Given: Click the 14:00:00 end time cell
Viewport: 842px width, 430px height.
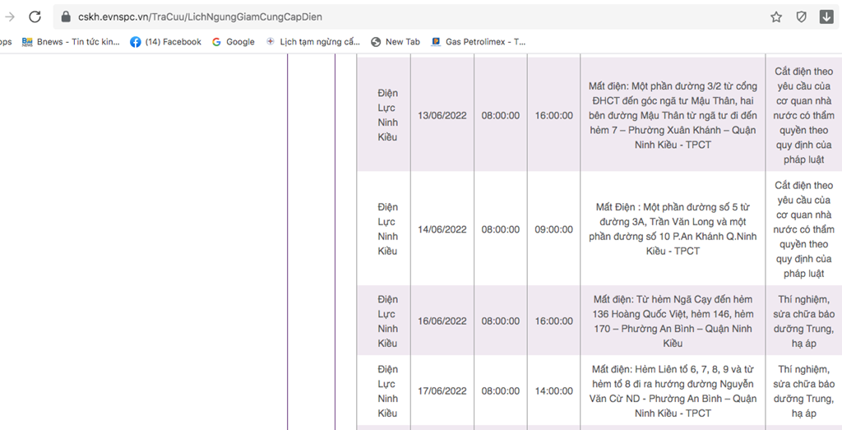Looking at the screenshot, I should coord(553,391).
